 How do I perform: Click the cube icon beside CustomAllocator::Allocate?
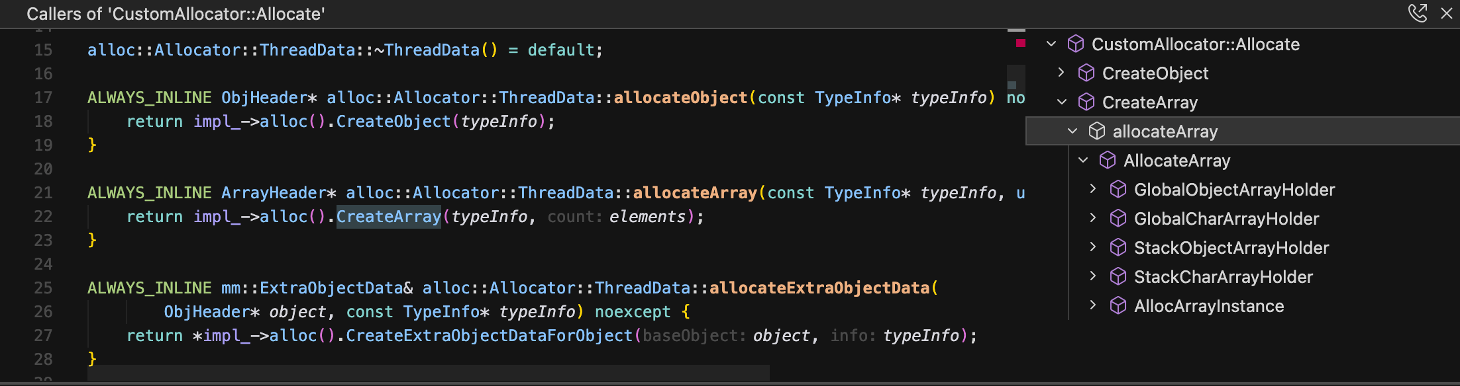[x=1076, y=44]
